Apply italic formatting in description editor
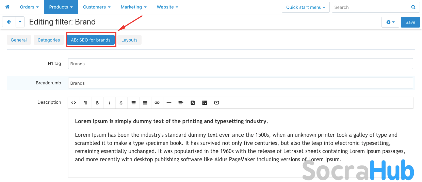The height and width of the screenshot is (182, 422). pos(109,103)
